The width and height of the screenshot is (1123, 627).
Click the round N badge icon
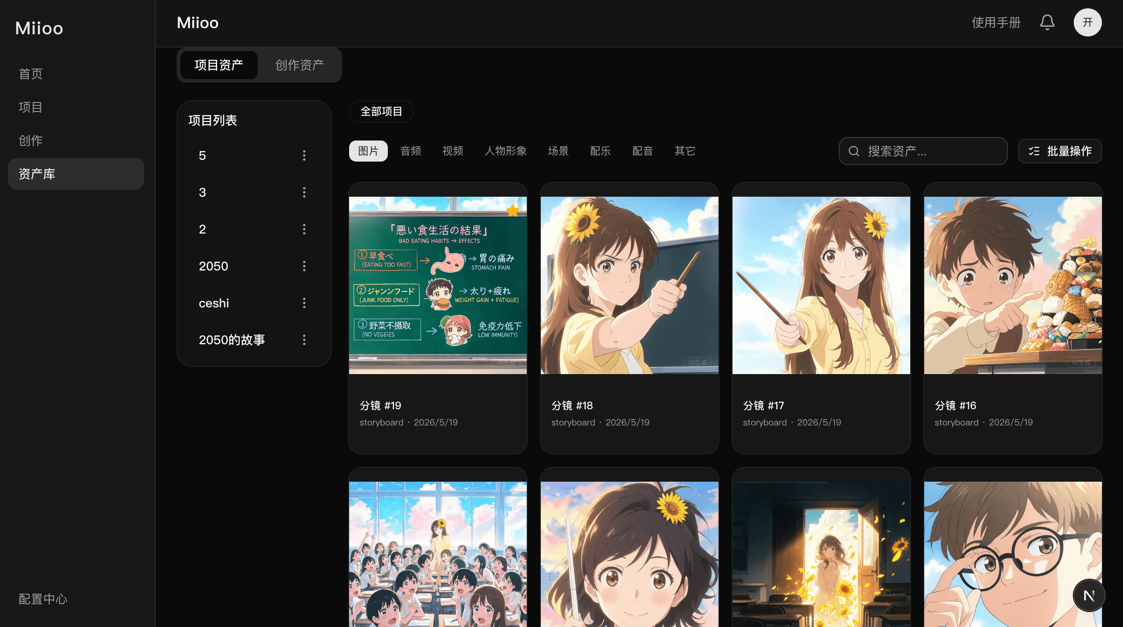[1089, 595]
